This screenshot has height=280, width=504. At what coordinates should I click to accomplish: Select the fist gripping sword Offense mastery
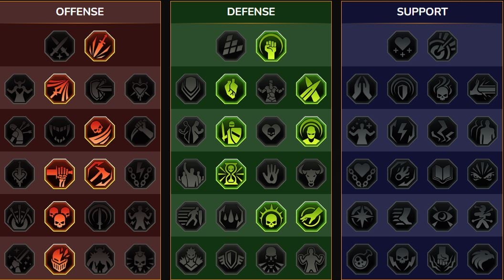click(60, 174)
